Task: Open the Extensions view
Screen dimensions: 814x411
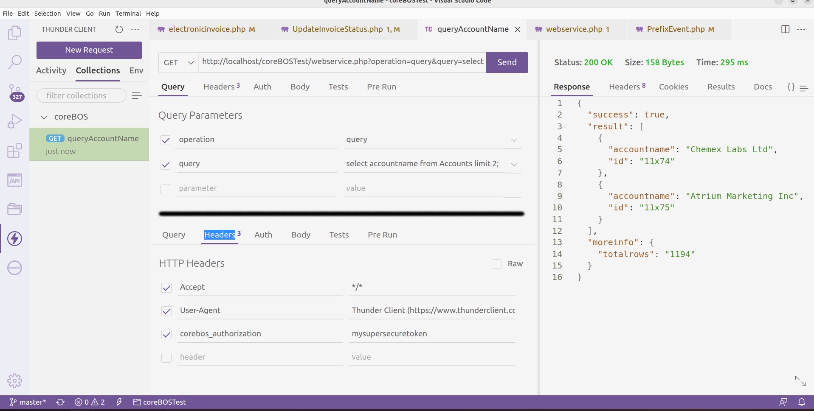Action: pyautogui.click(x=14, y=150)
